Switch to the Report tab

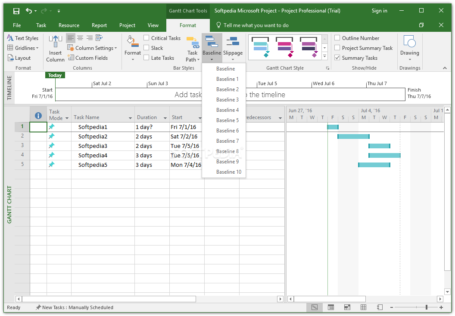pos(99,25)
